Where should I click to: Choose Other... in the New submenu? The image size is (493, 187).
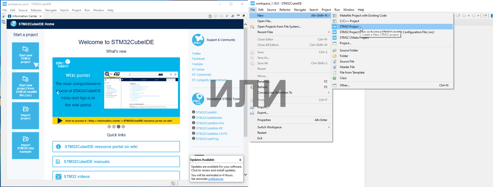[x=392, y=85]
